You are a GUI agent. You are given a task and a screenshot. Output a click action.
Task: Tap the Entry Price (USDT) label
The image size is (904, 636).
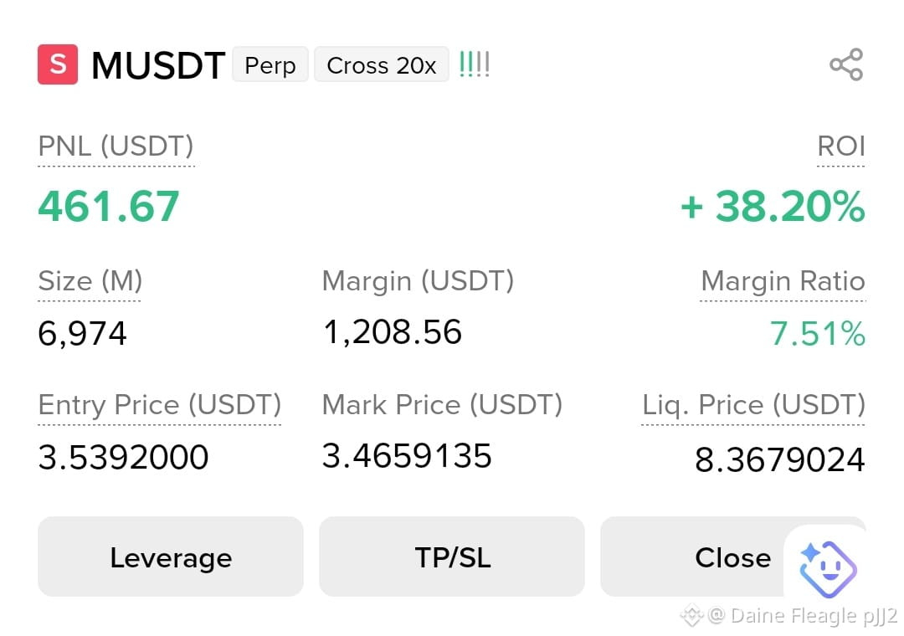[x=160, y=405]
